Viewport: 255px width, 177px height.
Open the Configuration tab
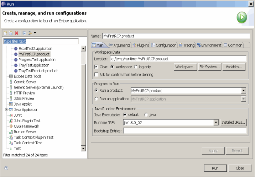(x=164, y=45)
